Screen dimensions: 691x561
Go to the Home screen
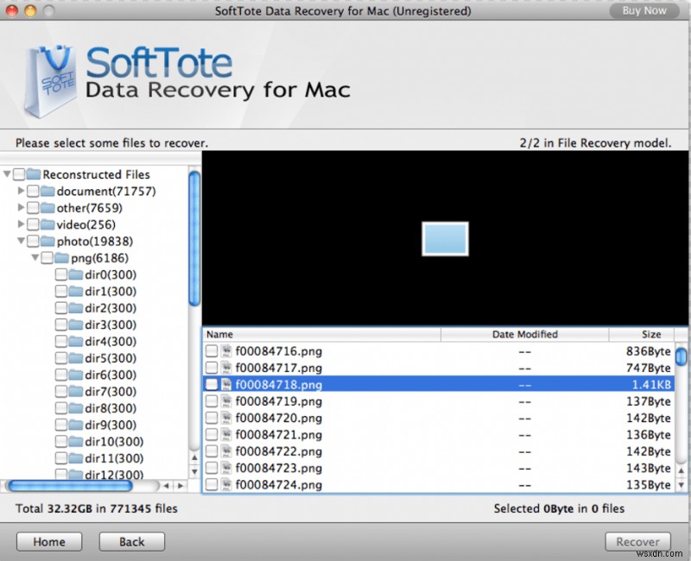(x=49, y=542)
